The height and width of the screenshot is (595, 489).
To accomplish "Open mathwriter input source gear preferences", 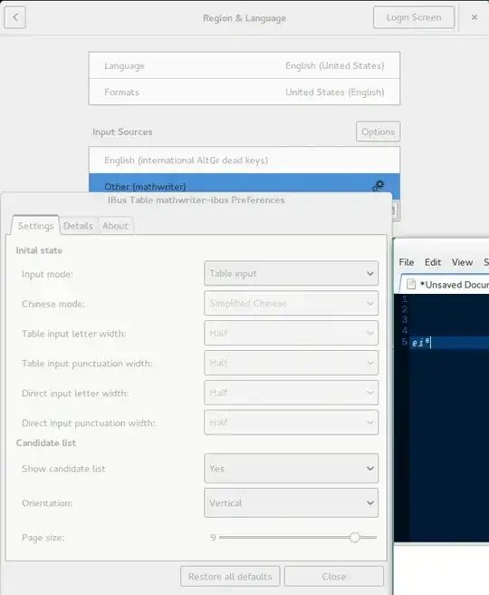I will pos(378,186).
